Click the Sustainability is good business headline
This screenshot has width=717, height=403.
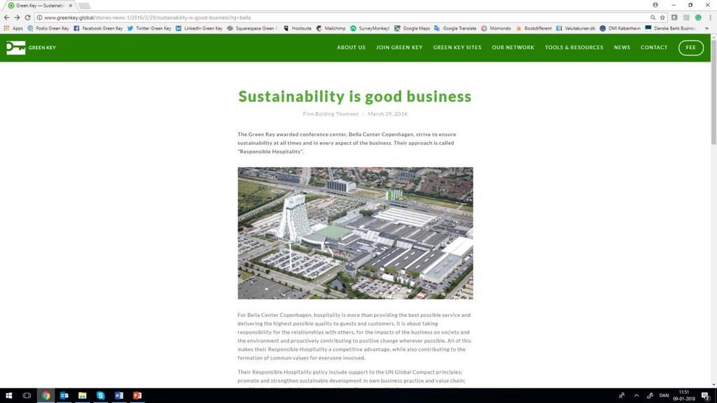pos(355,97)
